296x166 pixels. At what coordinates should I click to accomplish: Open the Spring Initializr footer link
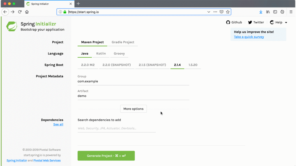[17, 161]
